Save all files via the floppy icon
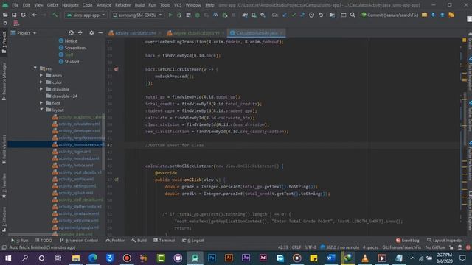 click(14, 15)
